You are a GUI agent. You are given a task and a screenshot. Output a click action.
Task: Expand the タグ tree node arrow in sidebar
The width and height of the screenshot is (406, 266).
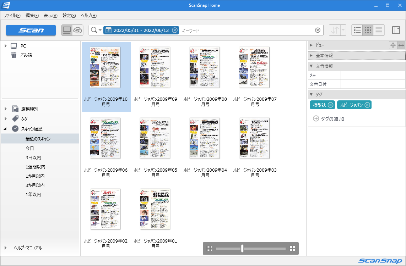[5, 119]
